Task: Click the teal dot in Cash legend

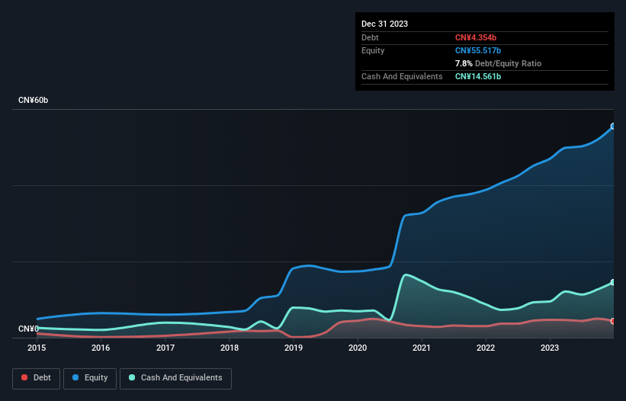Action: coord(132,377)
